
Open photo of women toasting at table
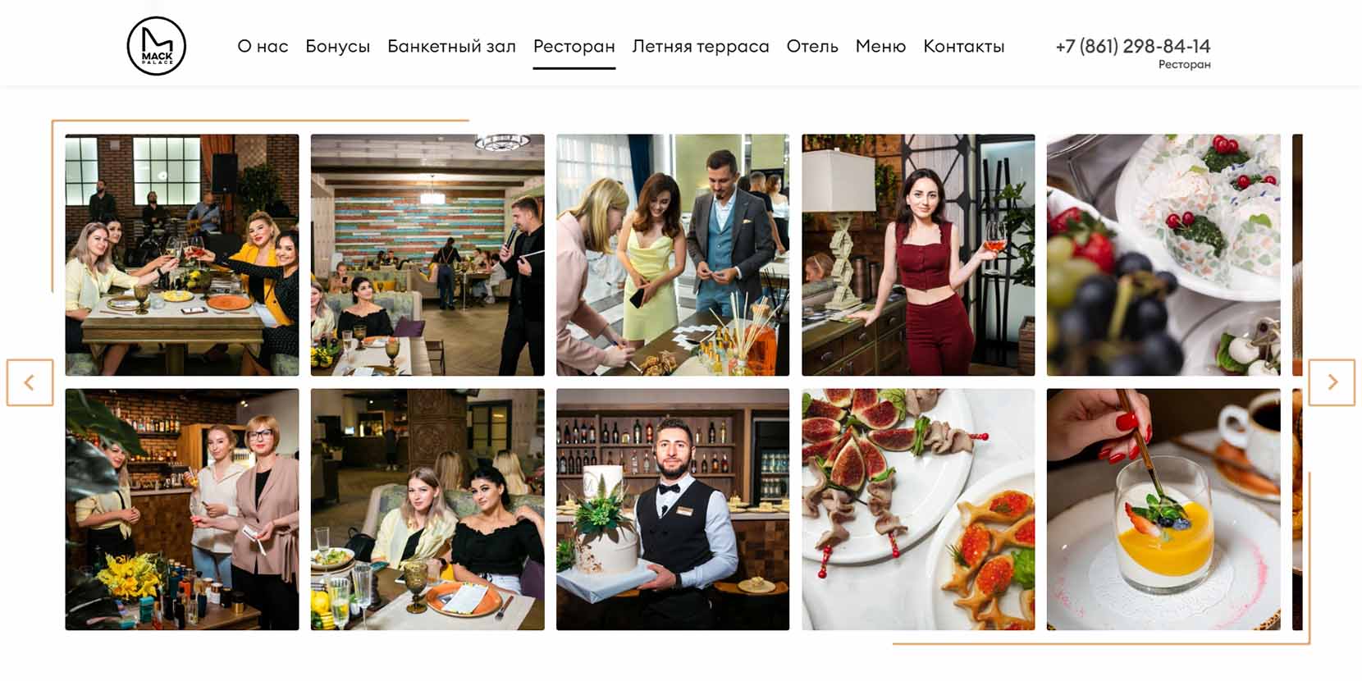tap(182, 255)
